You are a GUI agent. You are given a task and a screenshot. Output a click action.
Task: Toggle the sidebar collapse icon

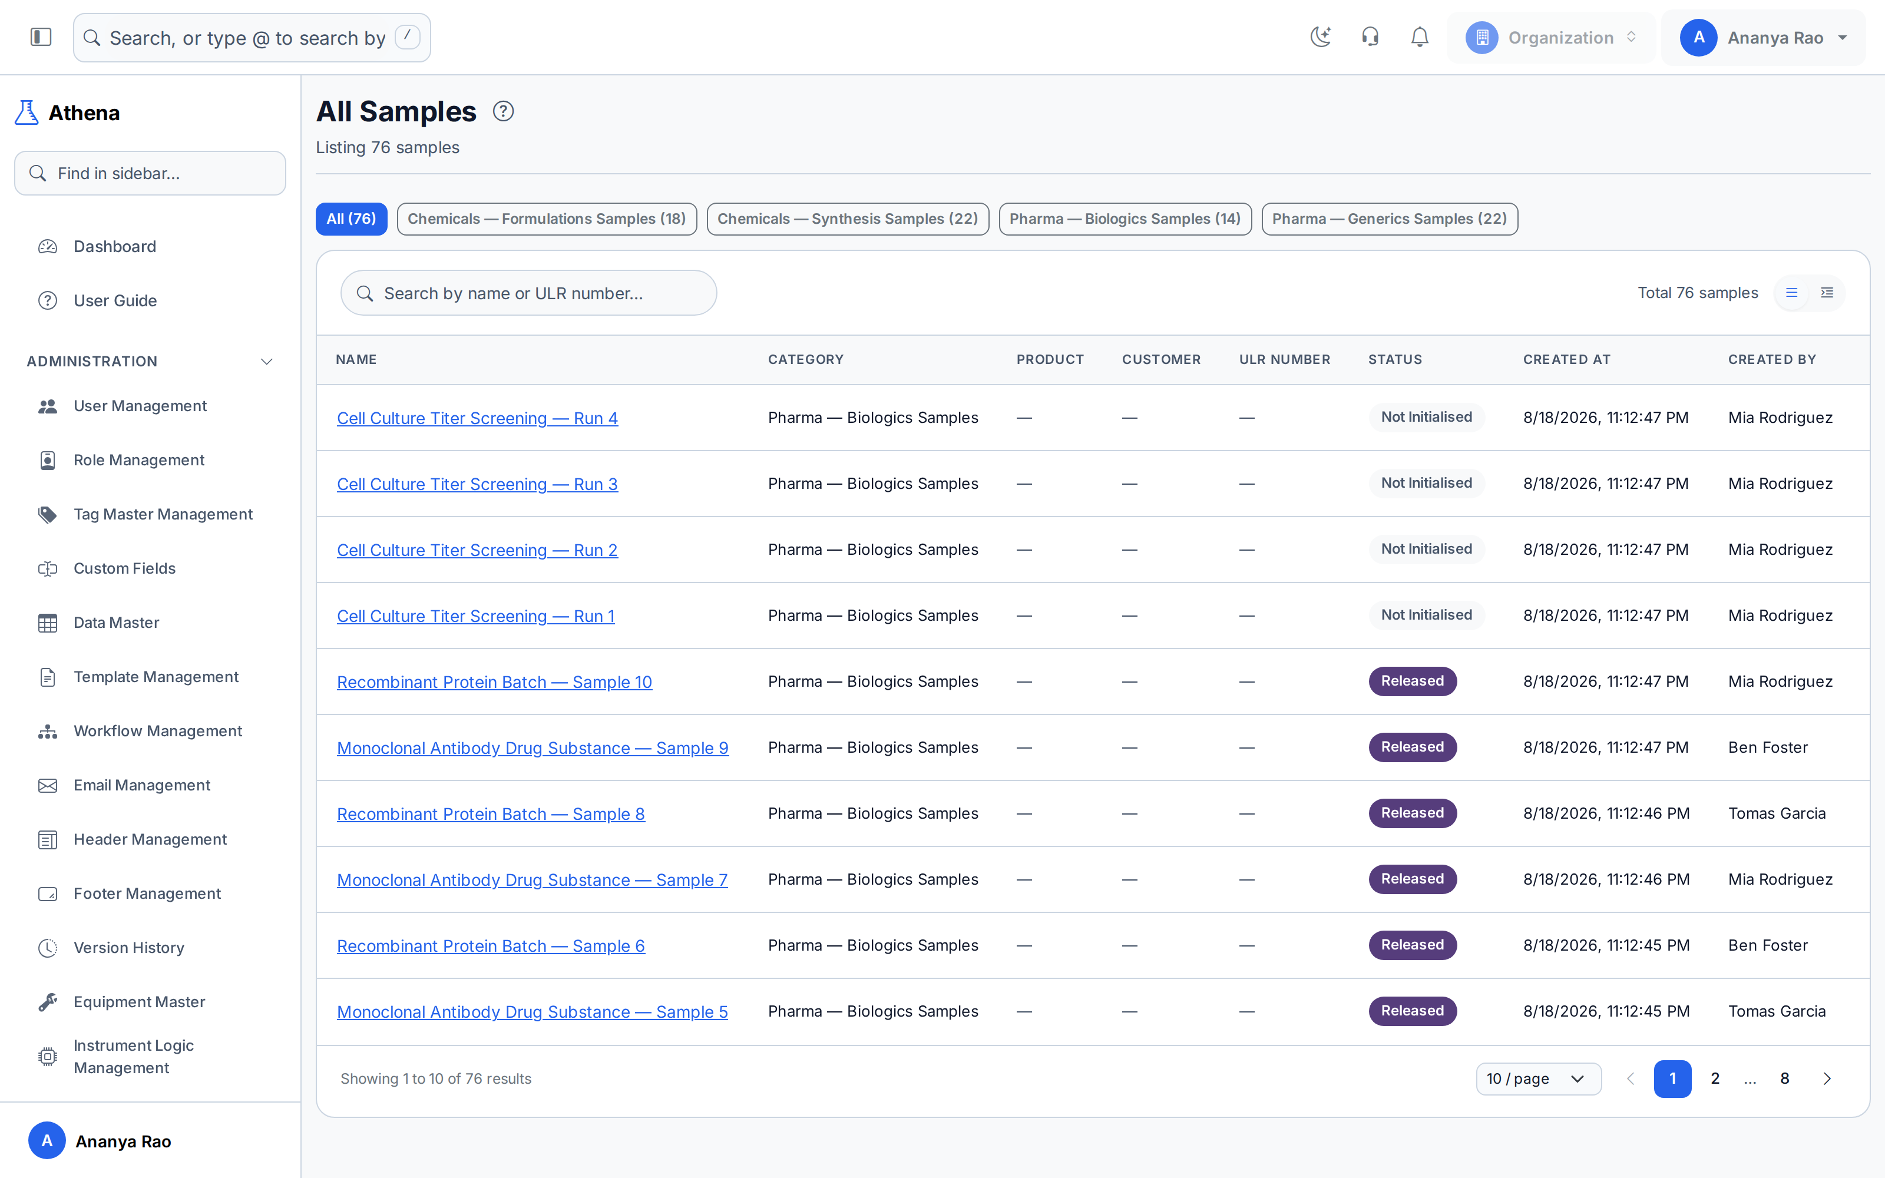pyautogui.click(x=41, y=37)
